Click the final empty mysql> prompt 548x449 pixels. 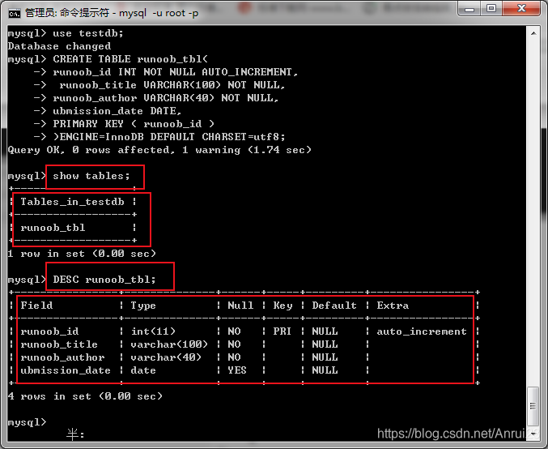click(x=27, y=422)
